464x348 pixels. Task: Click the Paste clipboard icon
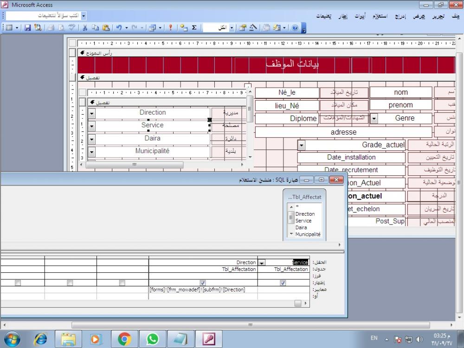tap(106, 28)
